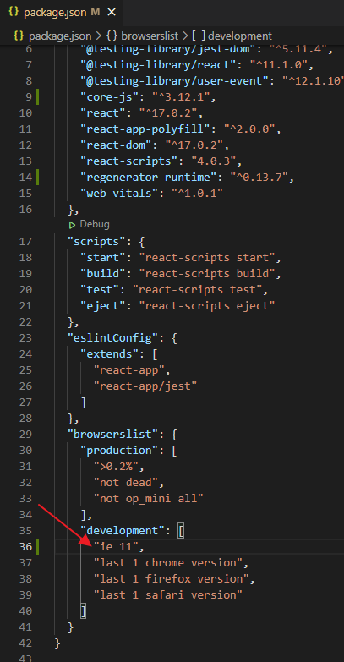Viewport: 344px width, 662px height.
Task: Click the braces icon before package.json breadcrumb
Action: (19, 36)
